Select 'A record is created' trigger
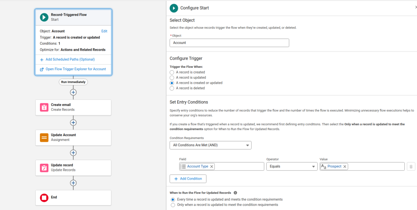Image resolution: width=417 pixels, height=210 pixels. tap(172, 72)
